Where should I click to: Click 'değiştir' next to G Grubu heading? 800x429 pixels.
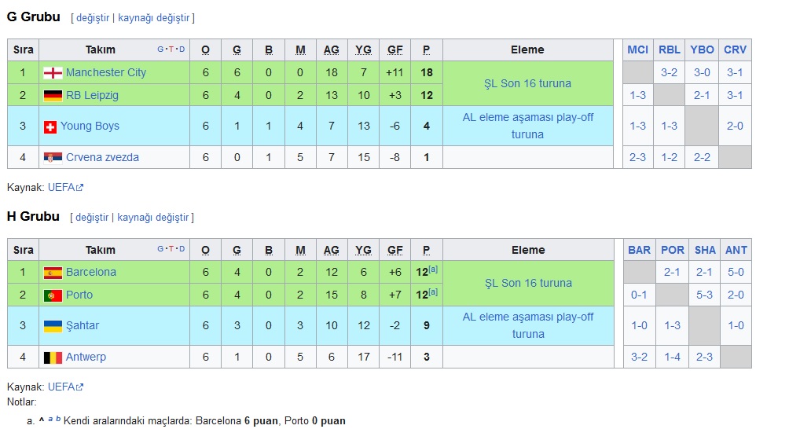pos(93,18)
